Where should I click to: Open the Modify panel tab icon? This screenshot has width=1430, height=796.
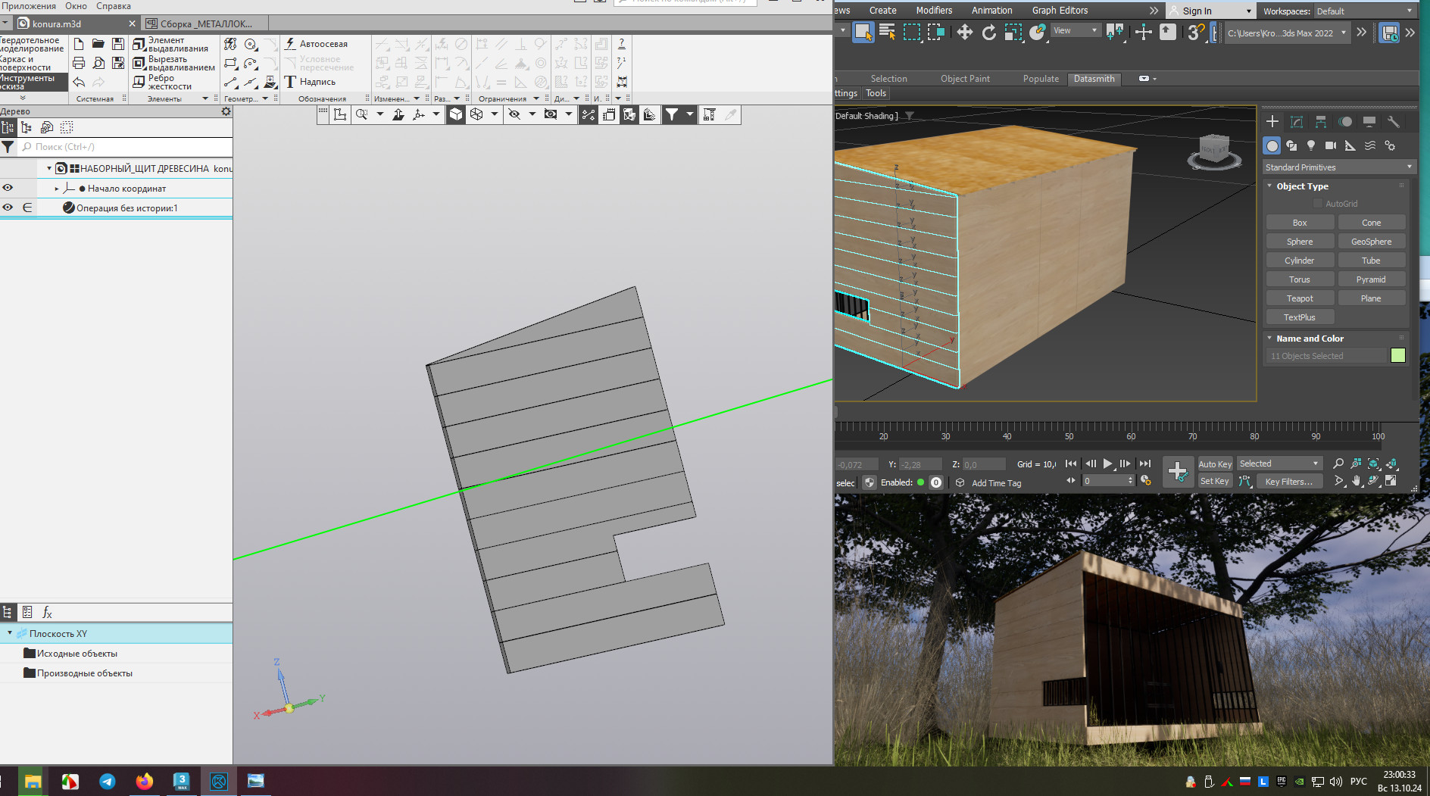pyautogui.click(x=1297, y=122)
